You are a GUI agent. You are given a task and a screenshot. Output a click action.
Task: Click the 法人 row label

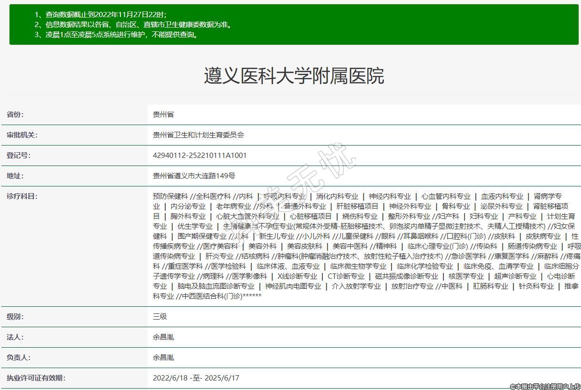(15, 337)
